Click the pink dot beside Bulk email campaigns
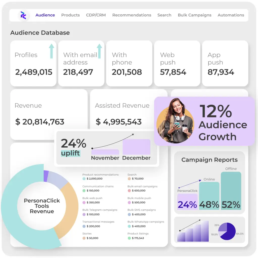Viewport: 258px width, 258px height. (129, 190)
